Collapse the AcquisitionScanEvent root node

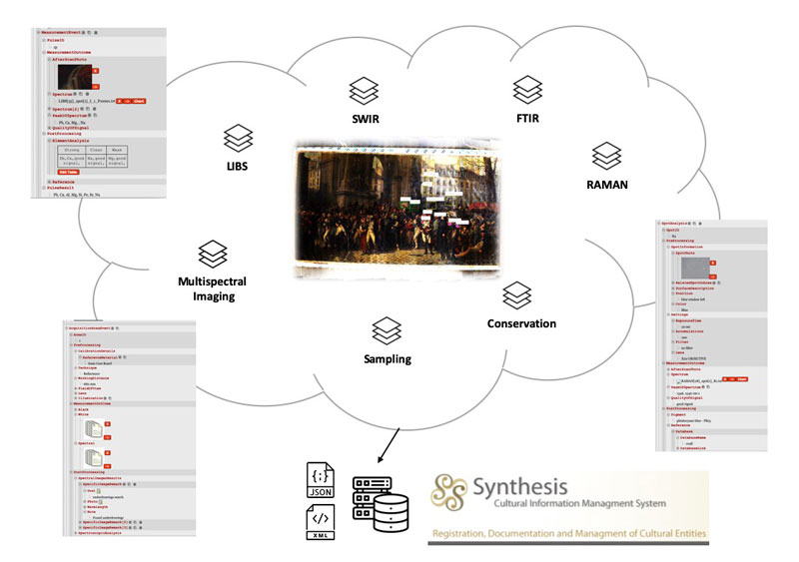[x=66, y=328]
